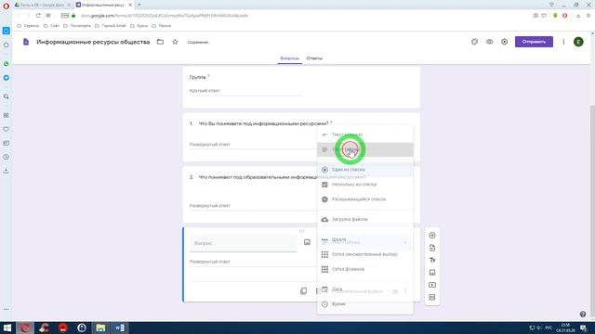
Task: Open history clock in Opera sidebar
Action: pyautogui.click(x=7, y=157)
